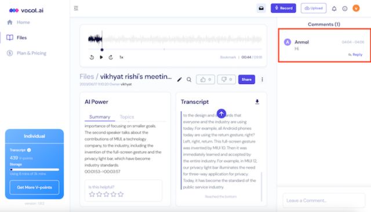Search within the file
Screen dimensions: 371x212
point(189,80)
